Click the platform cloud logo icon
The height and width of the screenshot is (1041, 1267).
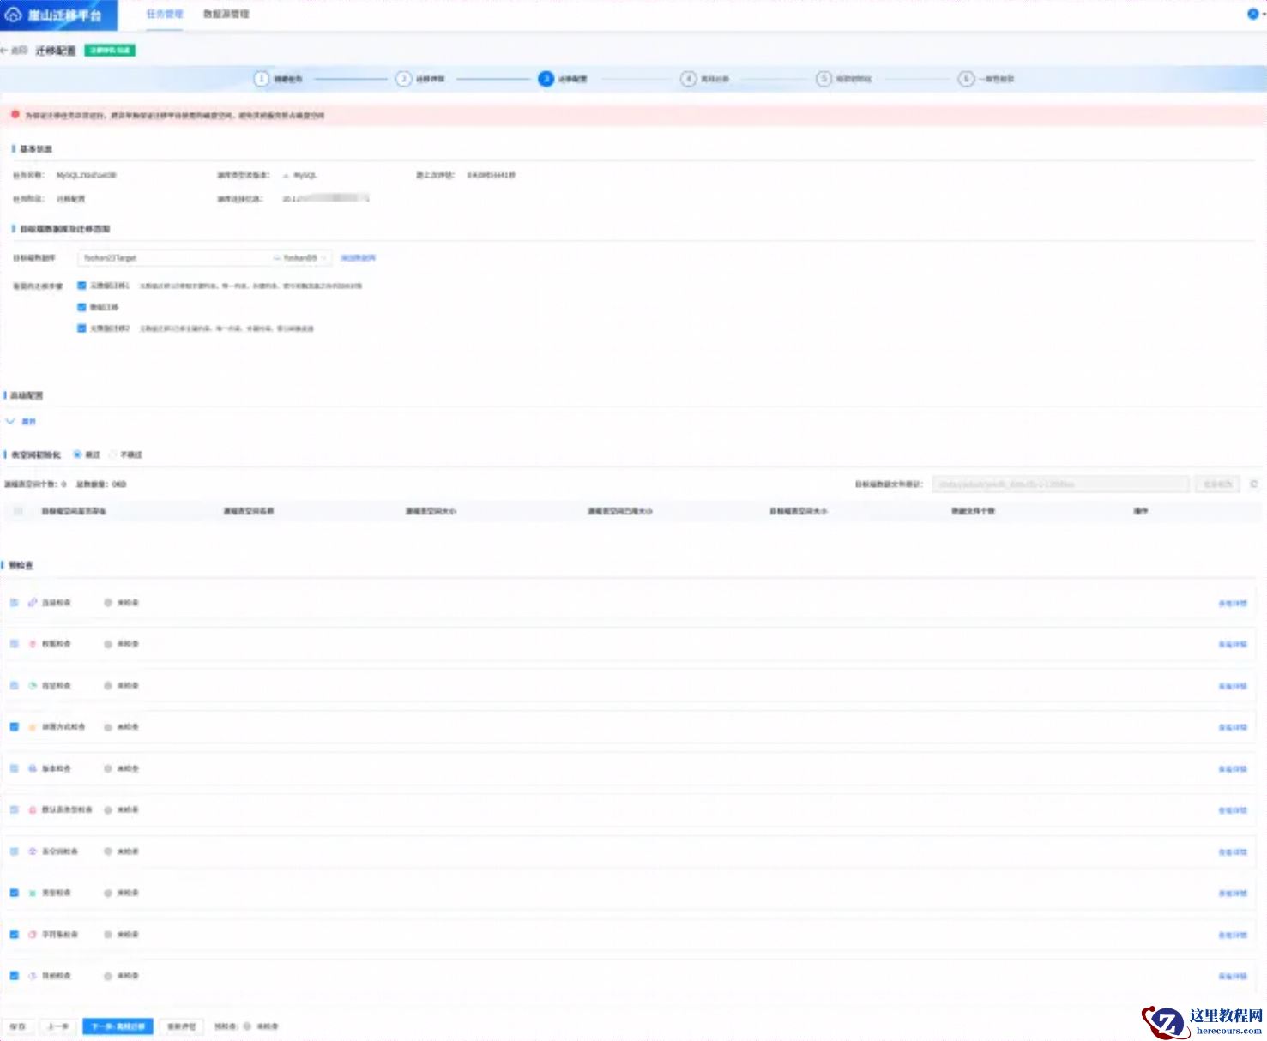click(x=13, y=15)
